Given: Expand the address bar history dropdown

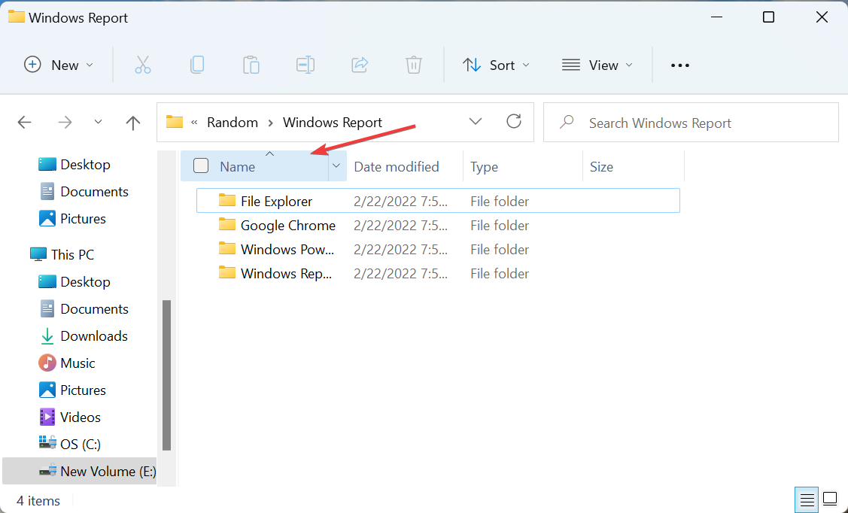Looking at the screenshot, I should click(x=476, y=121).
